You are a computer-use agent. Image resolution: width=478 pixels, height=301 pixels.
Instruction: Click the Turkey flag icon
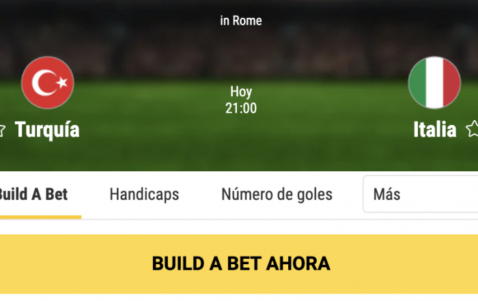click(x=48, y=83)
